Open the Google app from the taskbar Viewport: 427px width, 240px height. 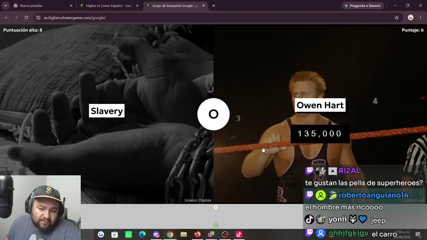[x=101, y=235]
